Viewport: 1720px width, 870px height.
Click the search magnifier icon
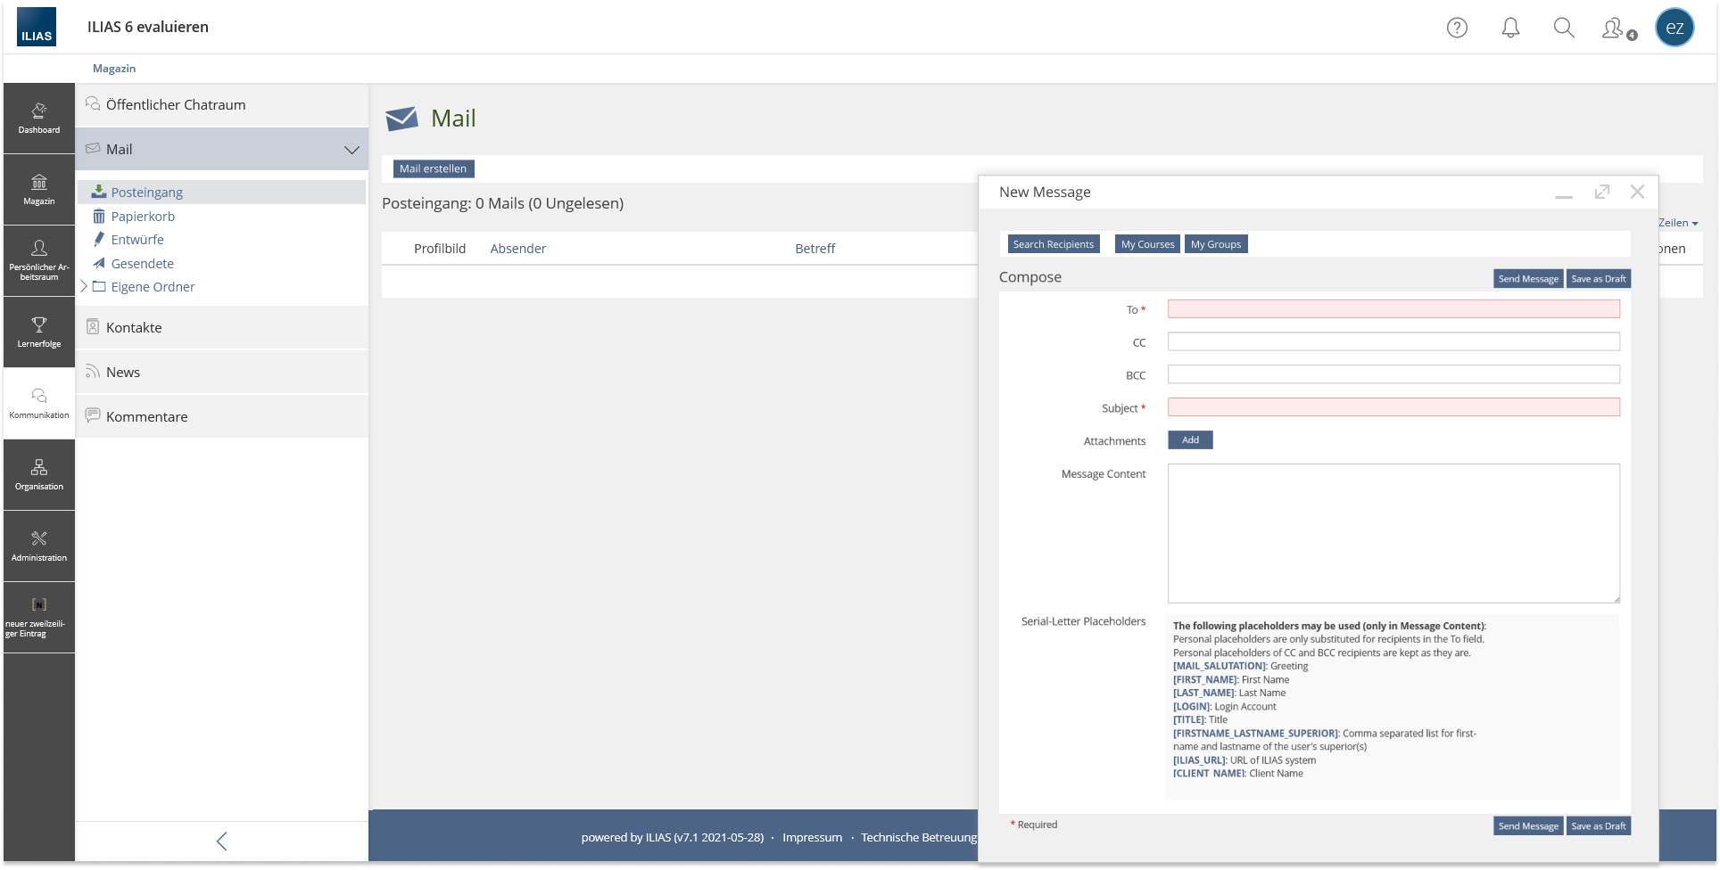[x=1564, y=28]
